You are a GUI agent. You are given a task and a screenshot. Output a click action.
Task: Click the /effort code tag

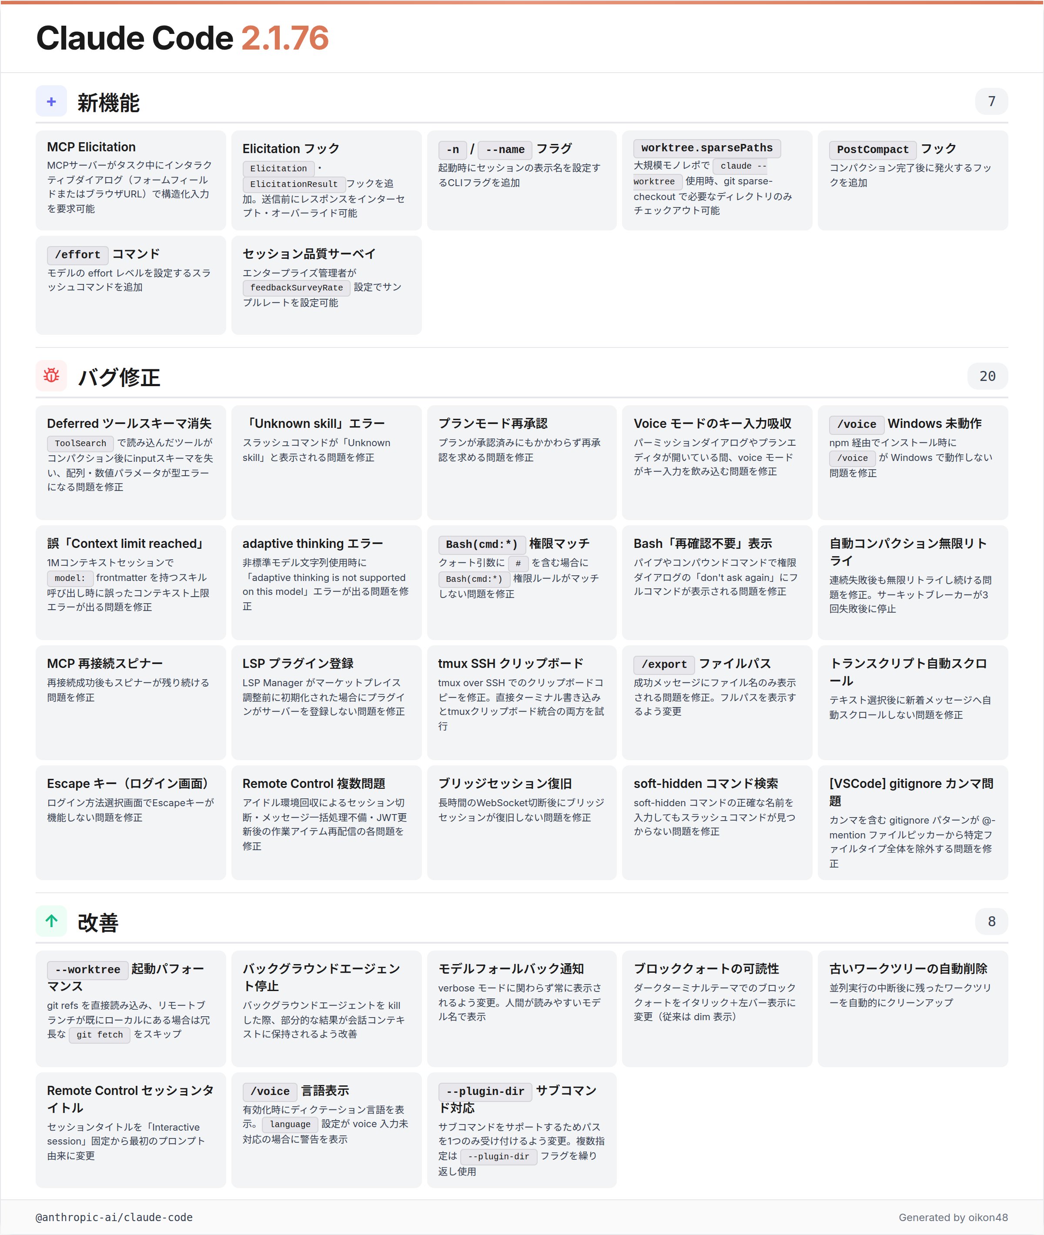[77, 254]
